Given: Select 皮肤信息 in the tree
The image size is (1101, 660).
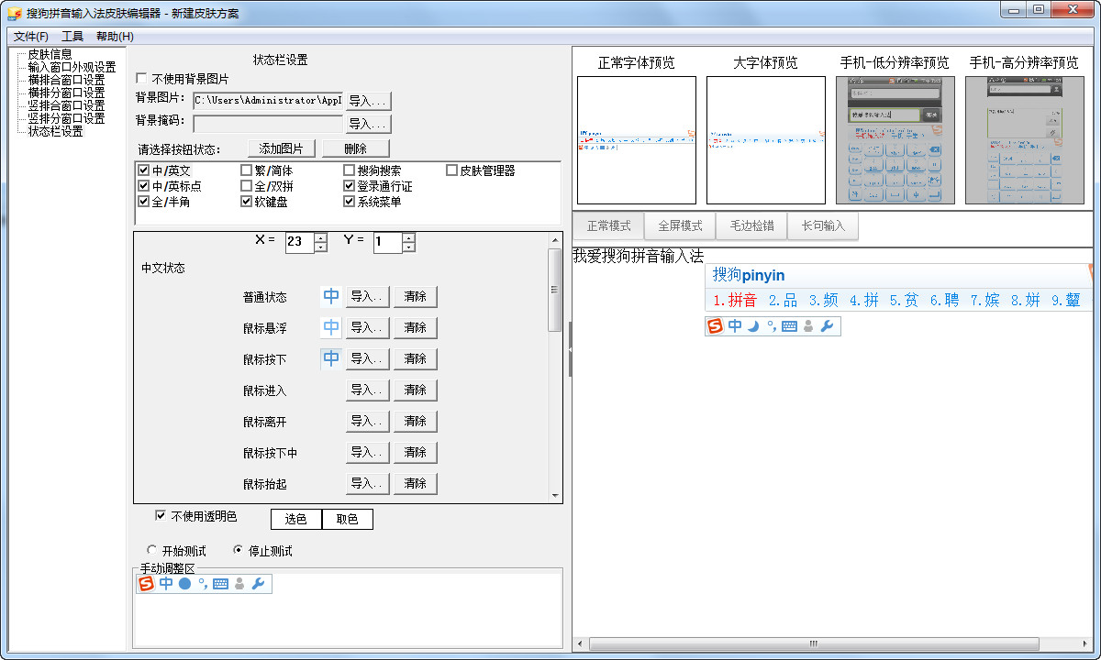Looking at the screenshot, I should click(x=50, y=54).
